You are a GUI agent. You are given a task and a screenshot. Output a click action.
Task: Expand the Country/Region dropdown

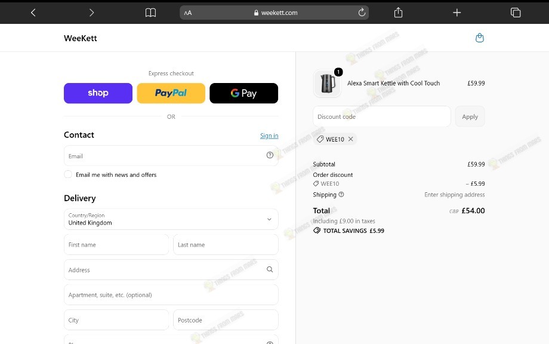(171, 219)
